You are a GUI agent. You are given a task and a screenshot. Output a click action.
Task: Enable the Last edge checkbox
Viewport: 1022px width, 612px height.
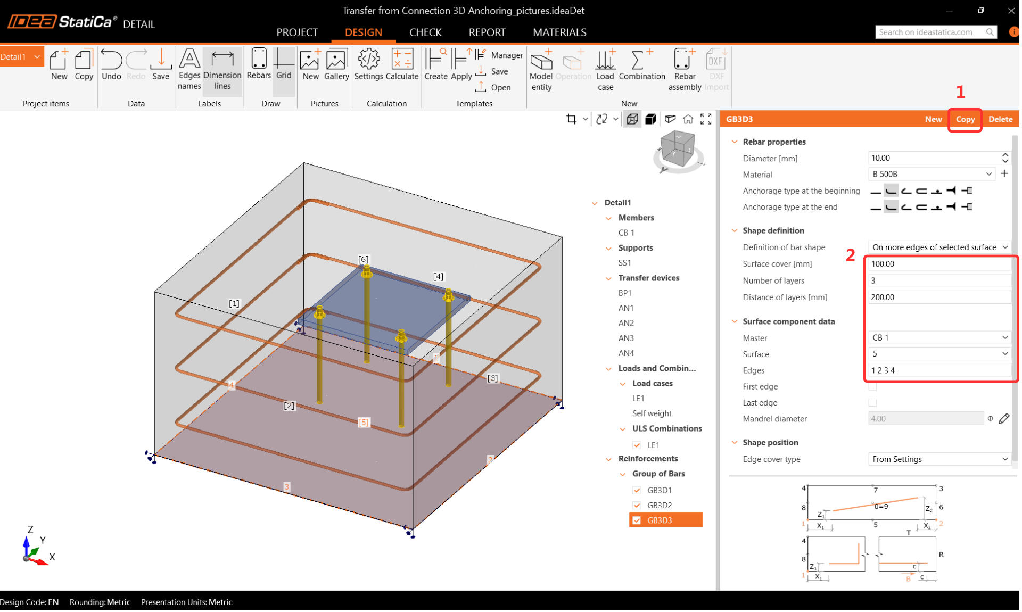[x=872, y=403]
